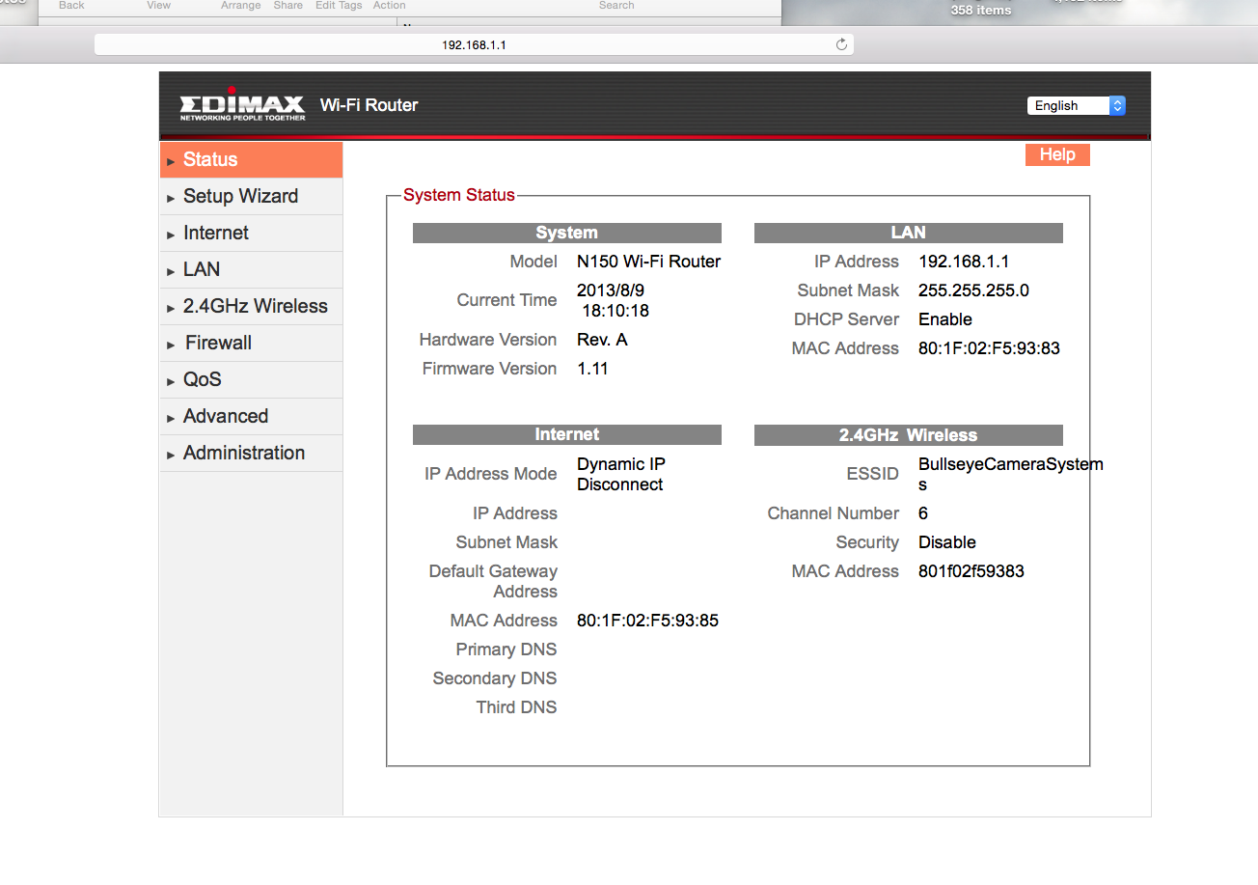Click Action in the Finder toolbar
The image size is (1258, 885).
pos(390,6)
